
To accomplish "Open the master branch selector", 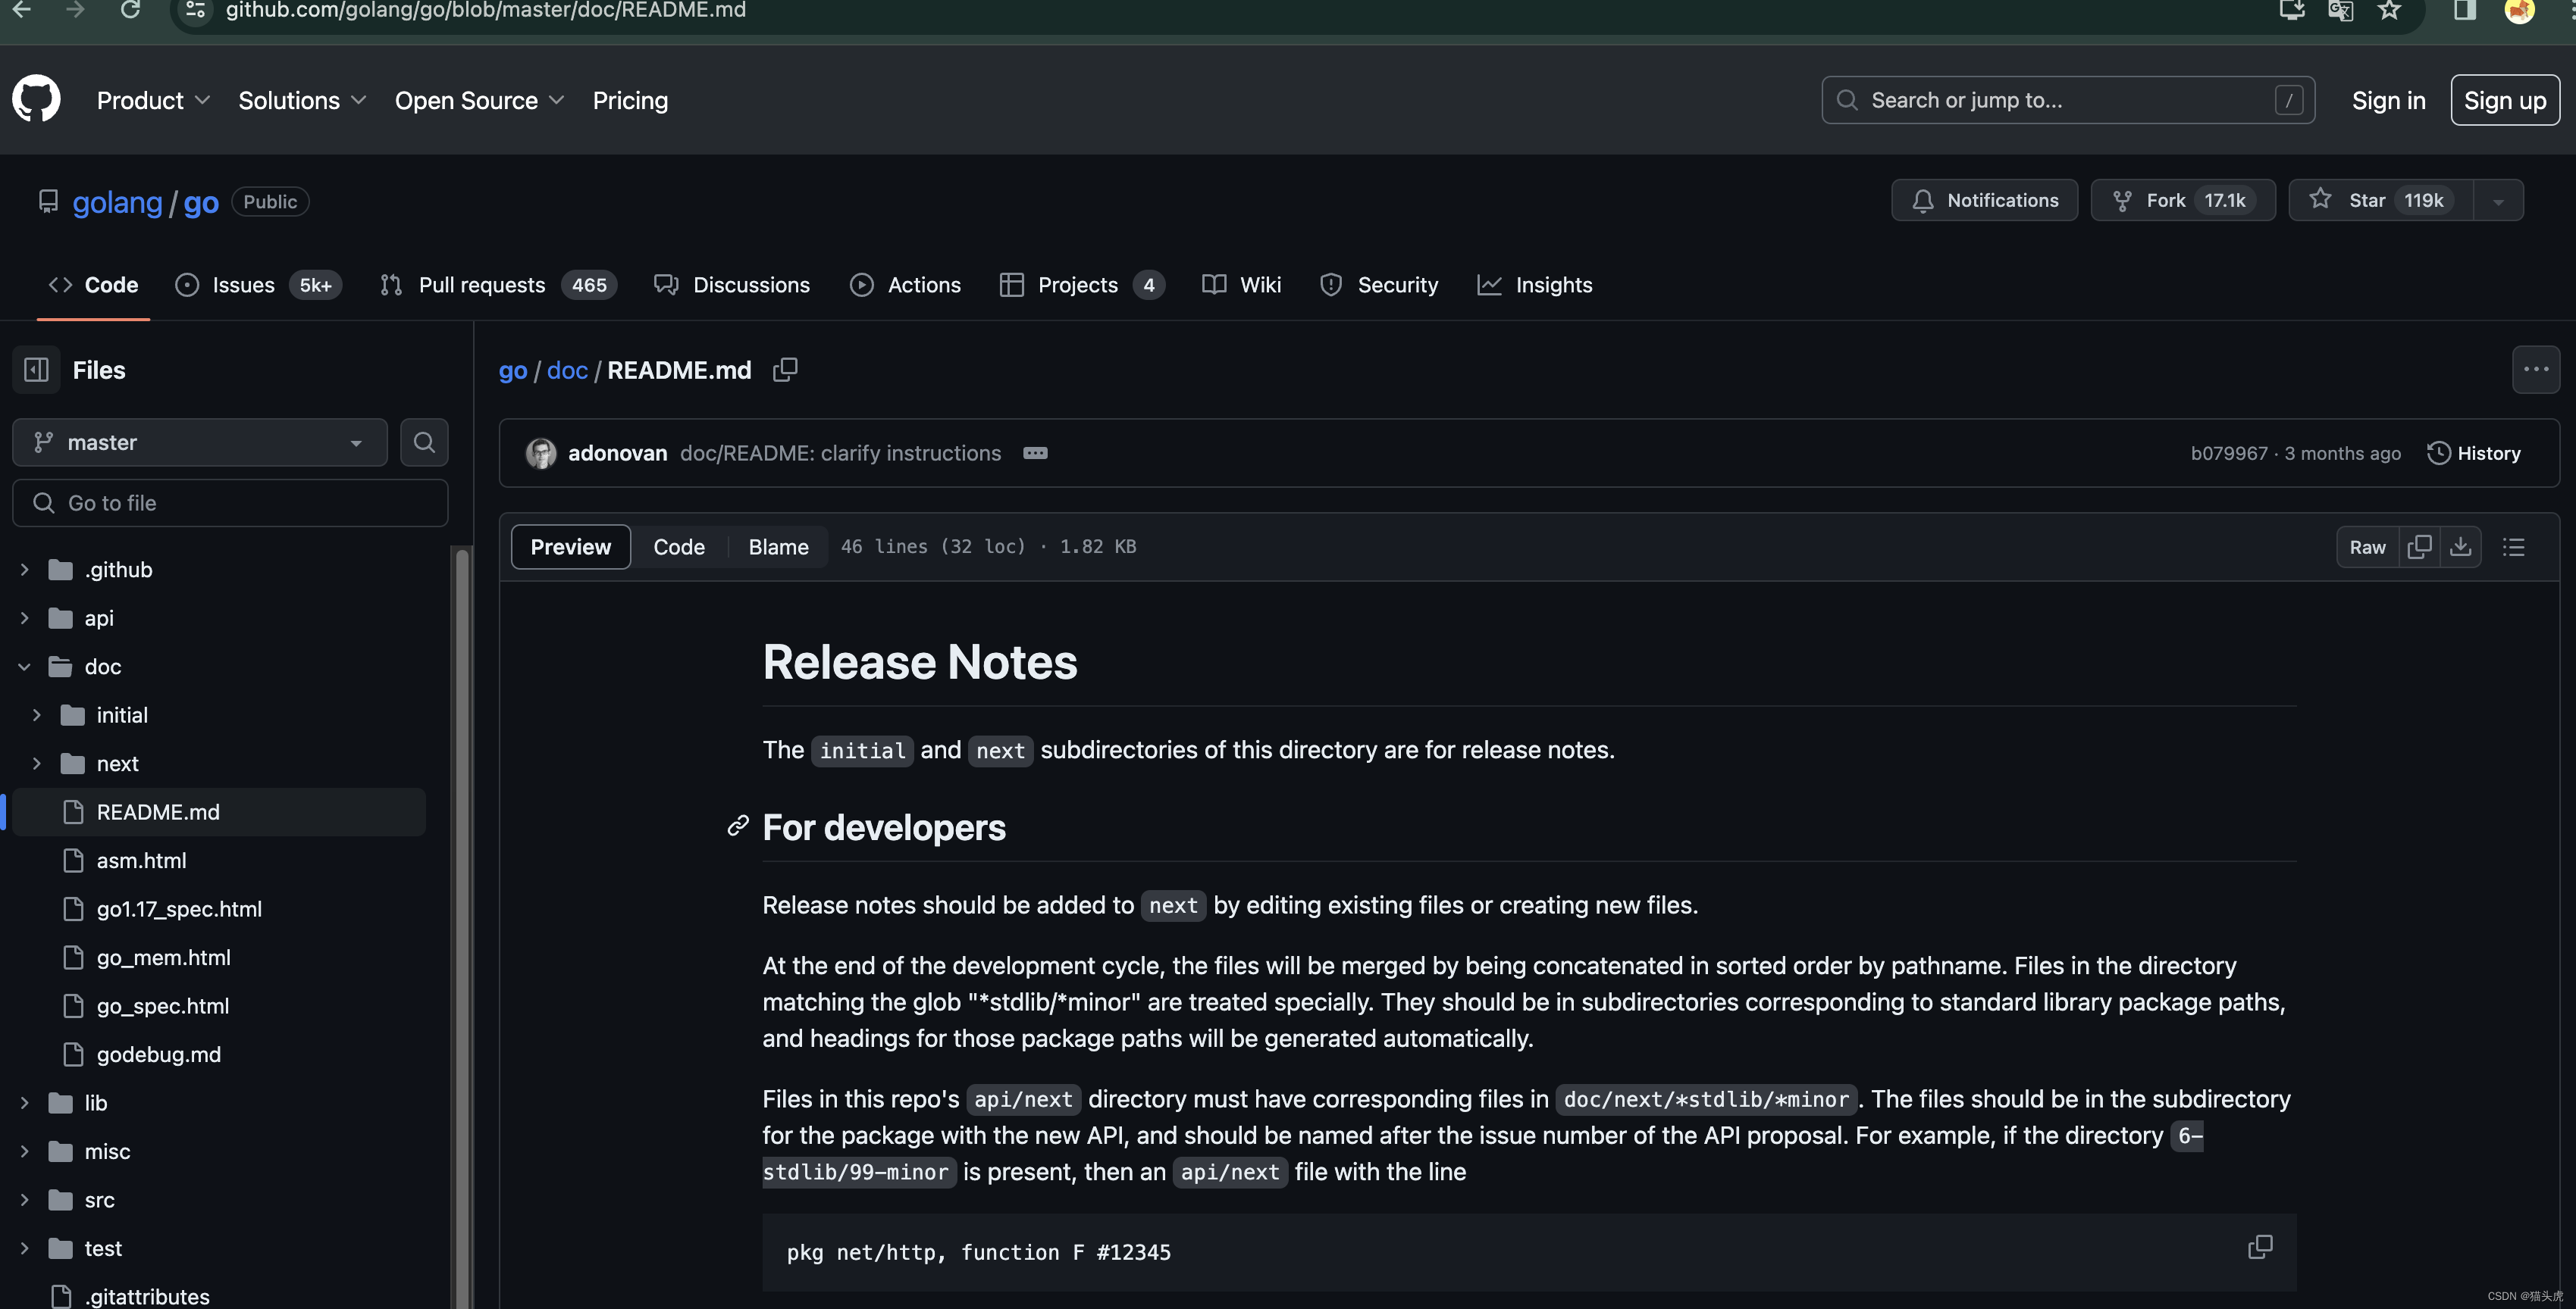I will (200, 442).
